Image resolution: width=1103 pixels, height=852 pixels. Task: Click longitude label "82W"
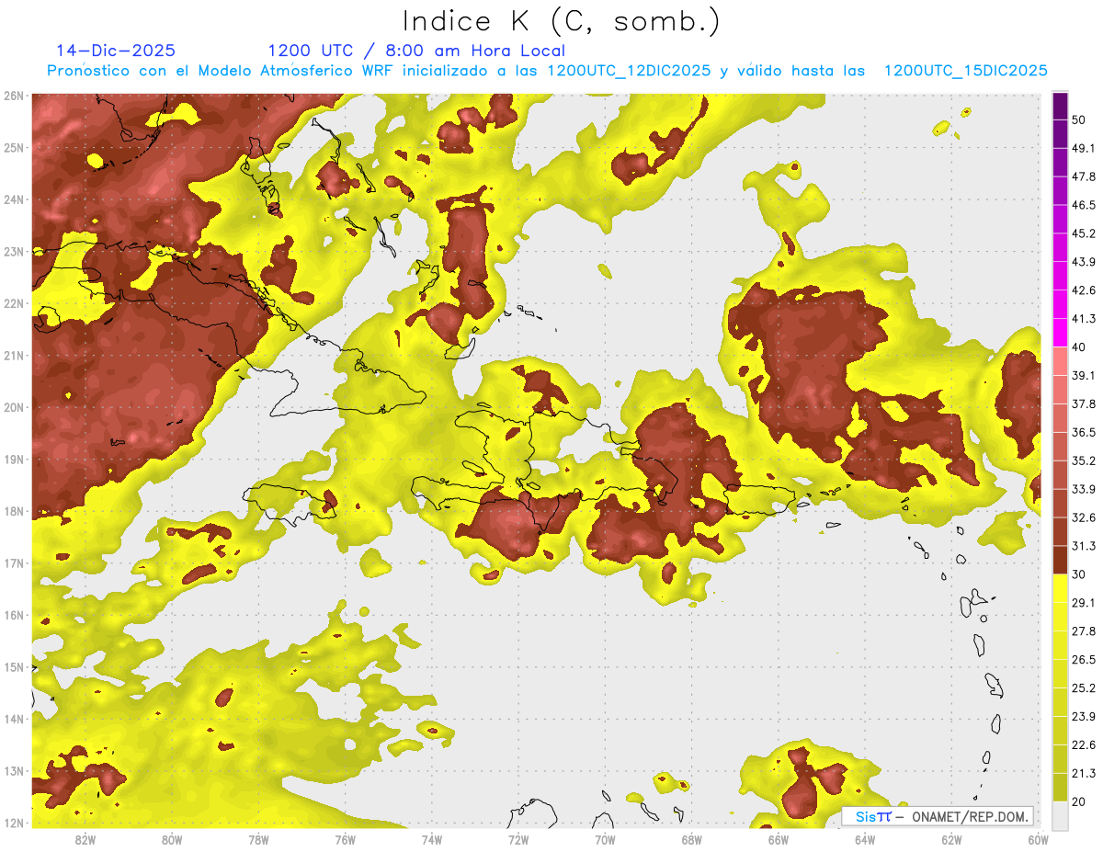(85, 839)
